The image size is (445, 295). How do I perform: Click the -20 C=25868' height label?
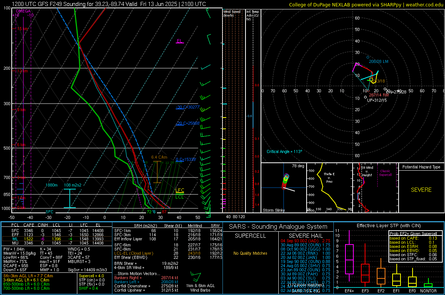(188, 124)
